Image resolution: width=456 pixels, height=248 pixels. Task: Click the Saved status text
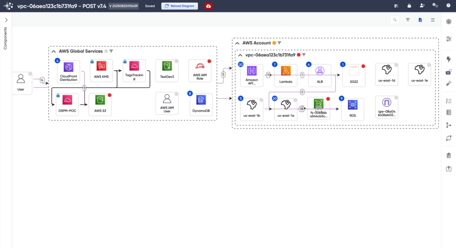point(150,6)
